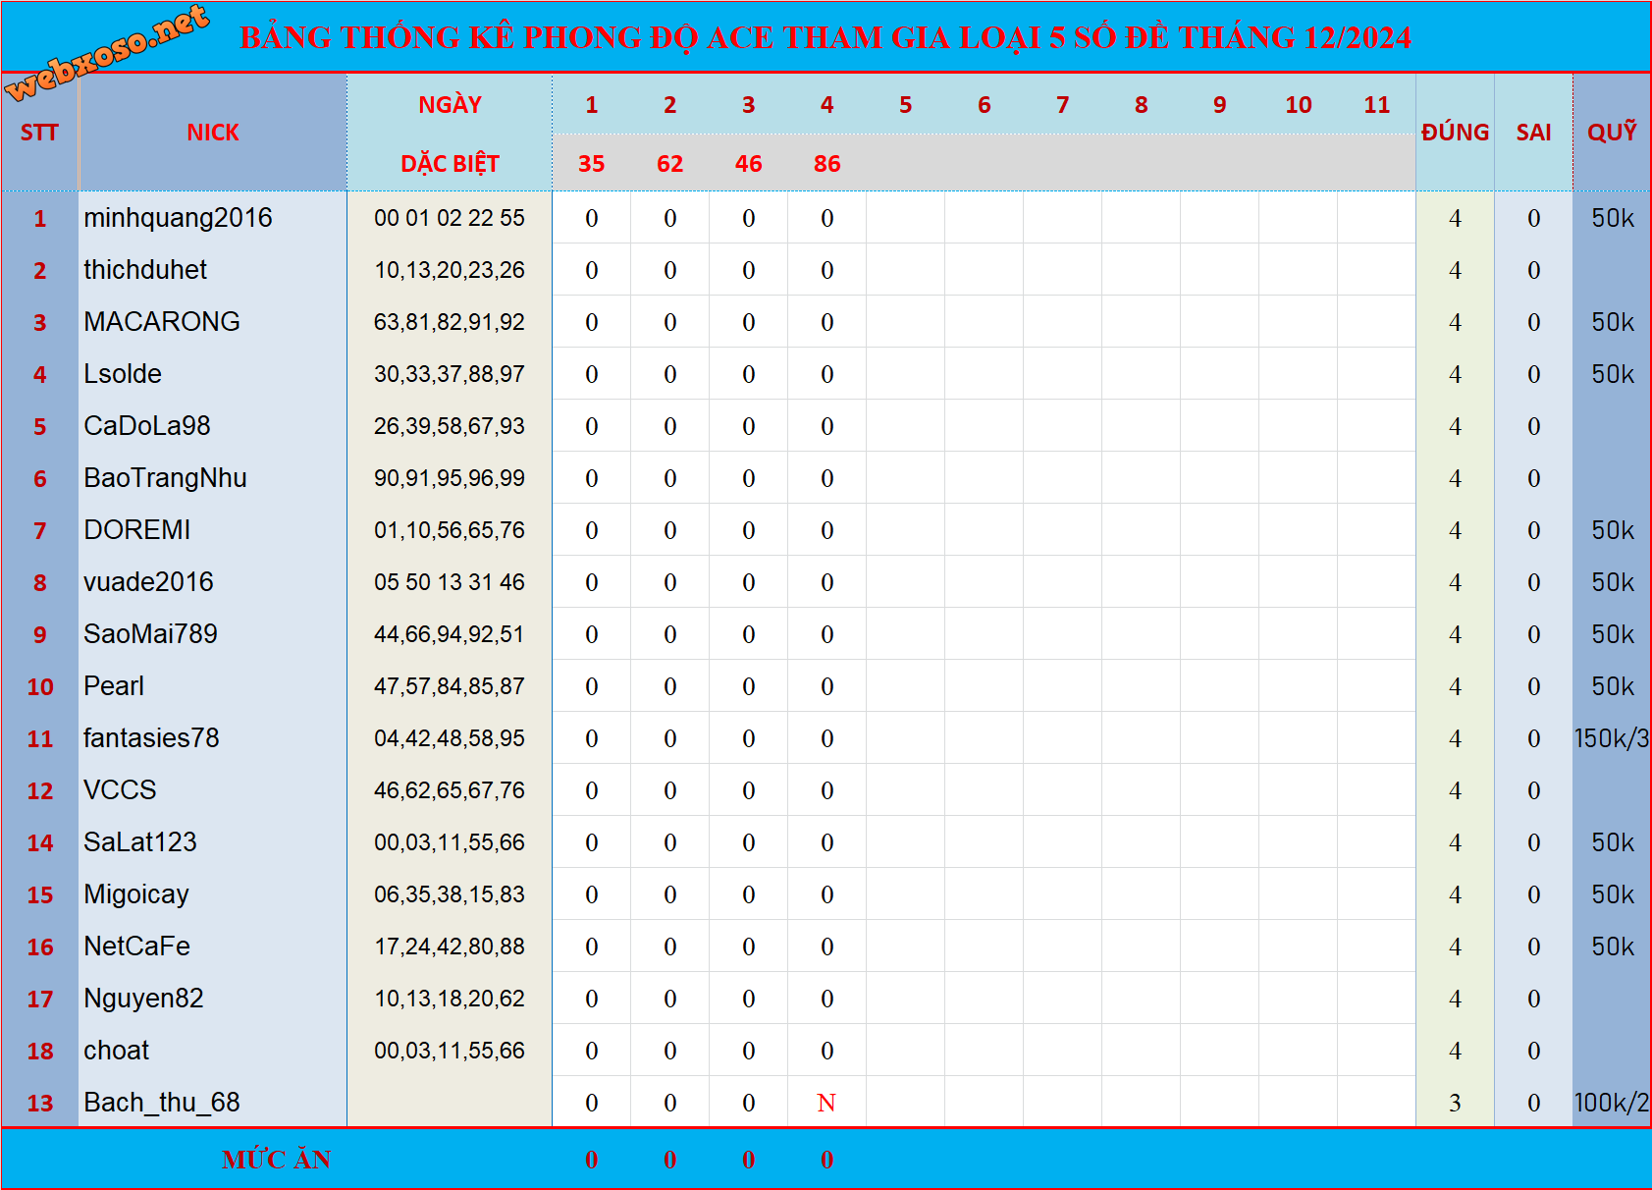The height and width of the screenshot is (1190, 1652).
Task: Select the 50k fund for minhquang2016
Action: click(x=1613, y=218)
